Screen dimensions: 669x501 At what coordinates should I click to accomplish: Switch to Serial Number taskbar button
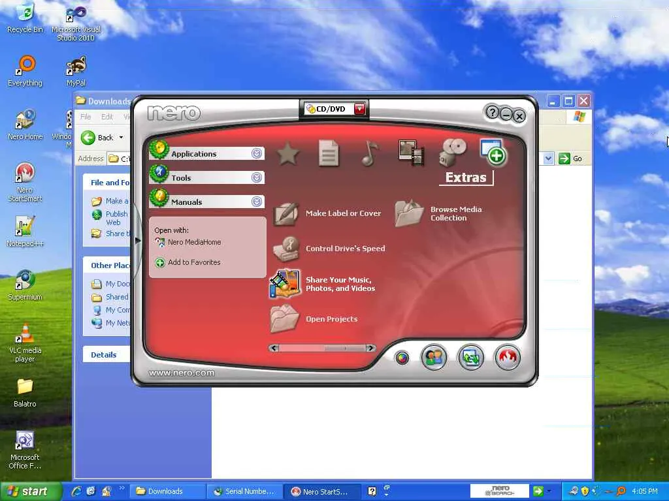click(x=244, y=491)
